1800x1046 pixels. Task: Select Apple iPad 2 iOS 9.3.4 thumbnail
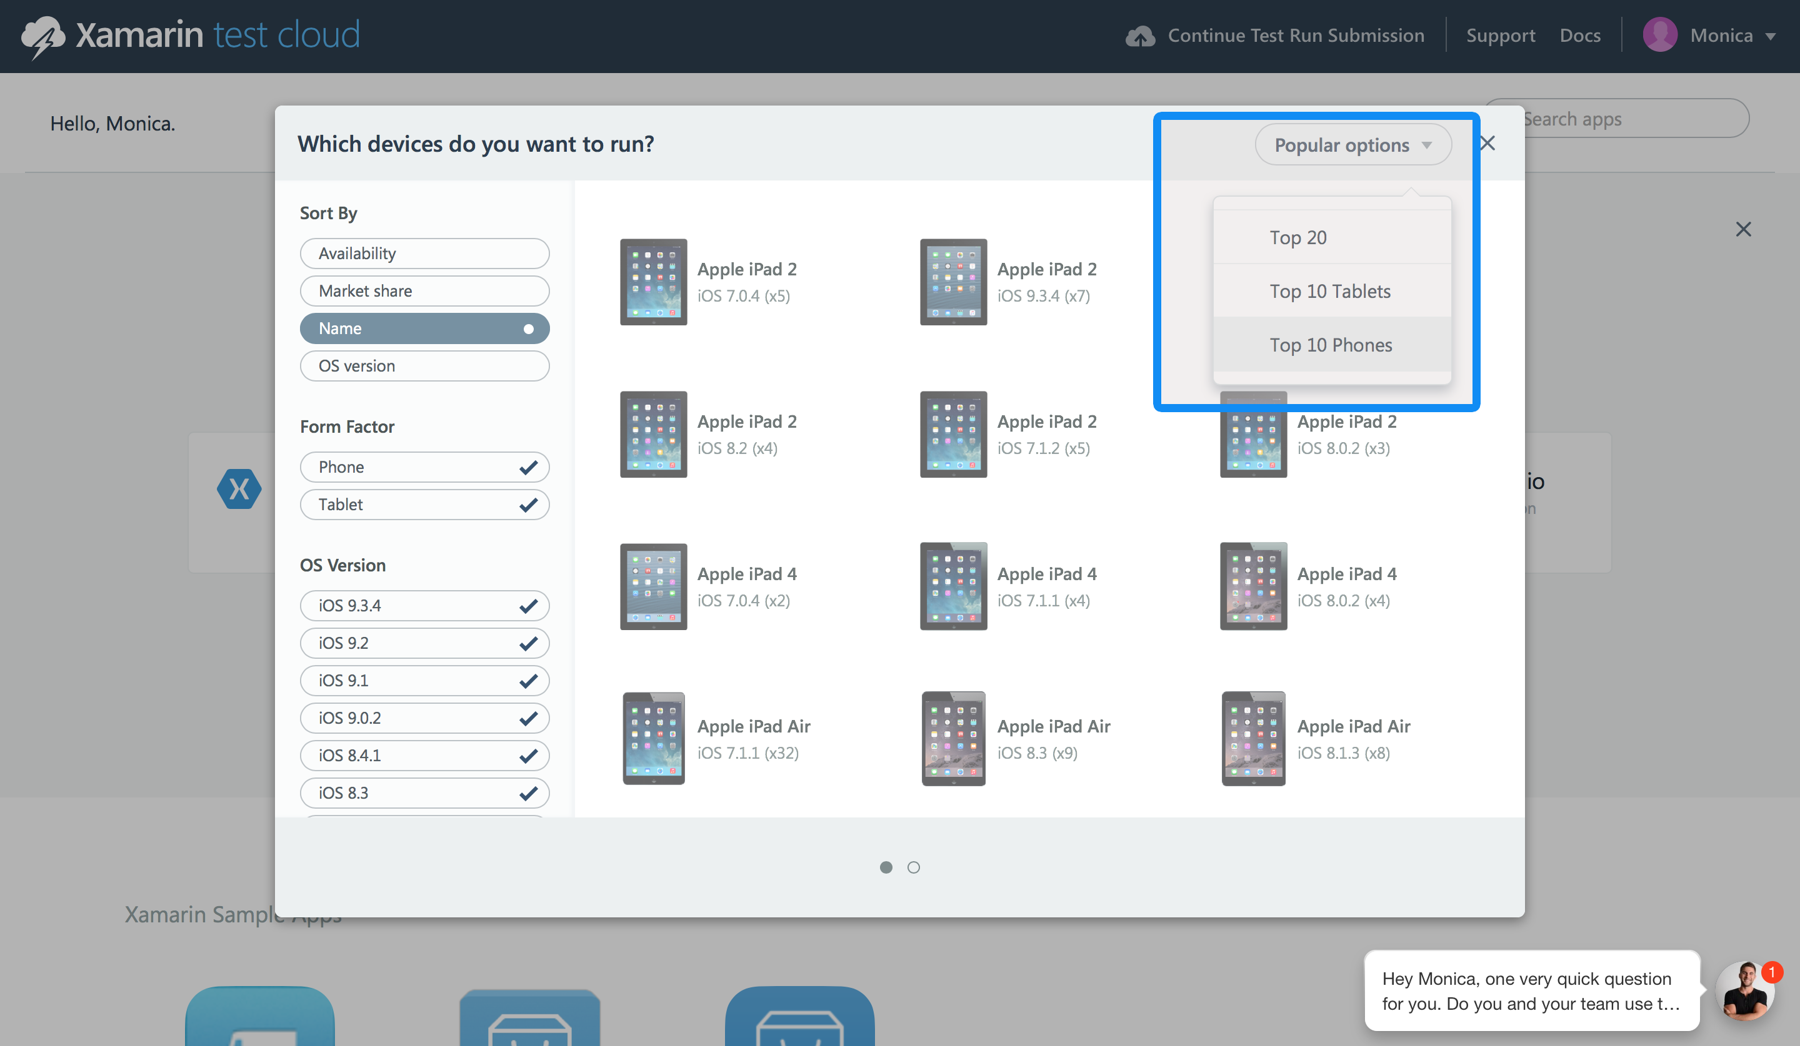954,282
